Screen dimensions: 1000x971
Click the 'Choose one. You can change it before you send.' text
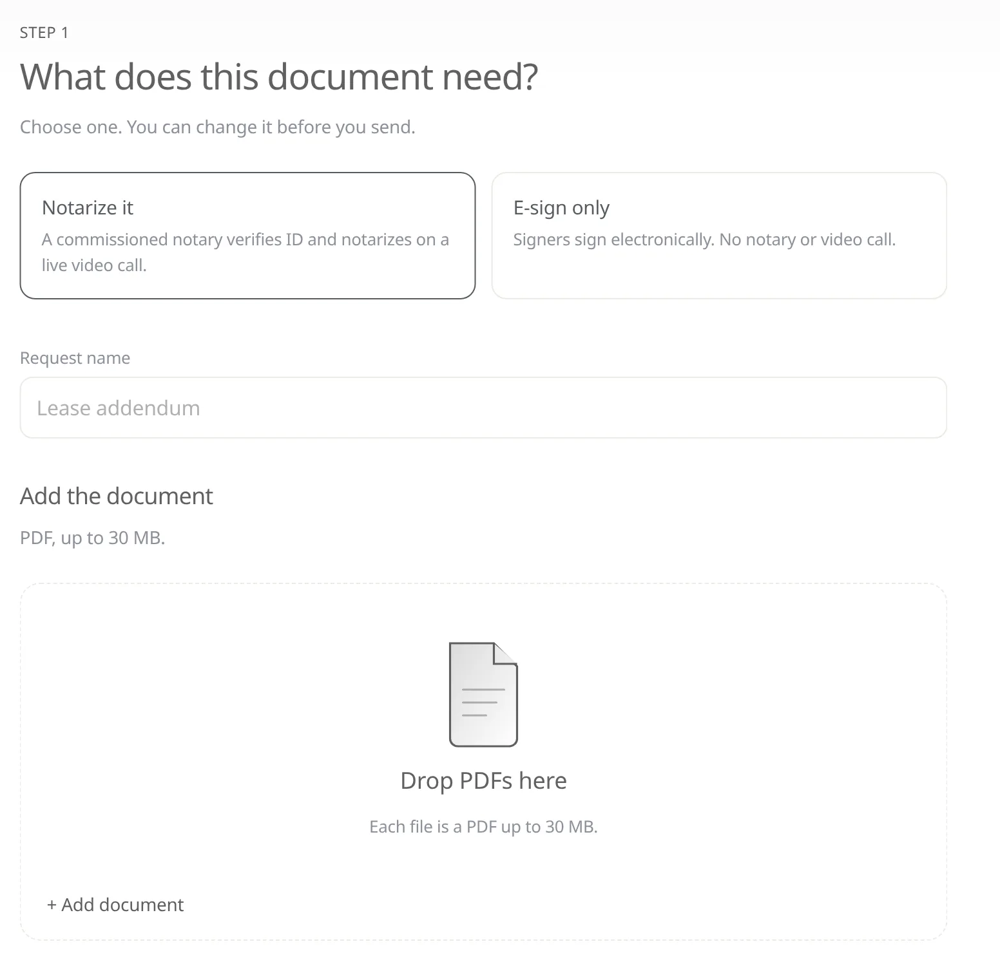pos(217,127)
